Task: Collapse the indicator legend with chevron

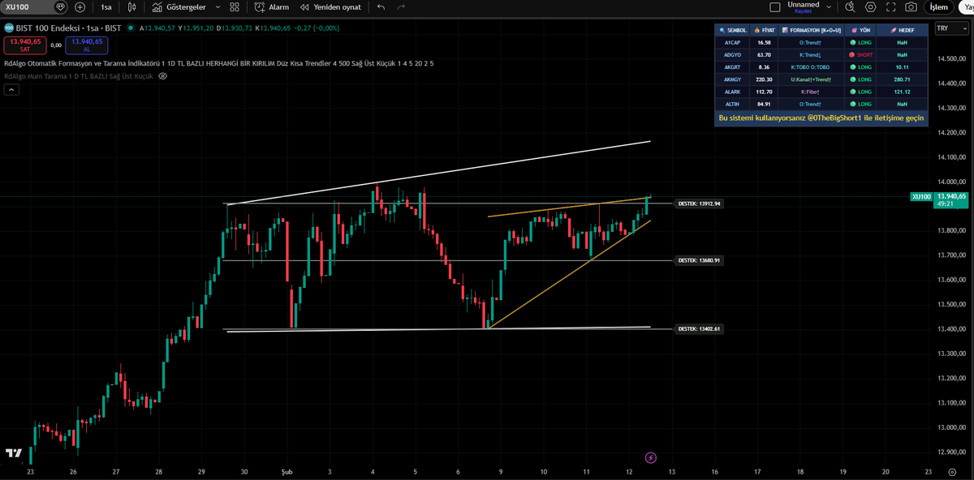Action: click(x=12, y=89)
